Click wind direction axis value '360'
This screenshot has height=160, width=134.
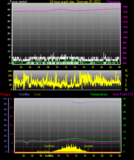tap(10, 71)
